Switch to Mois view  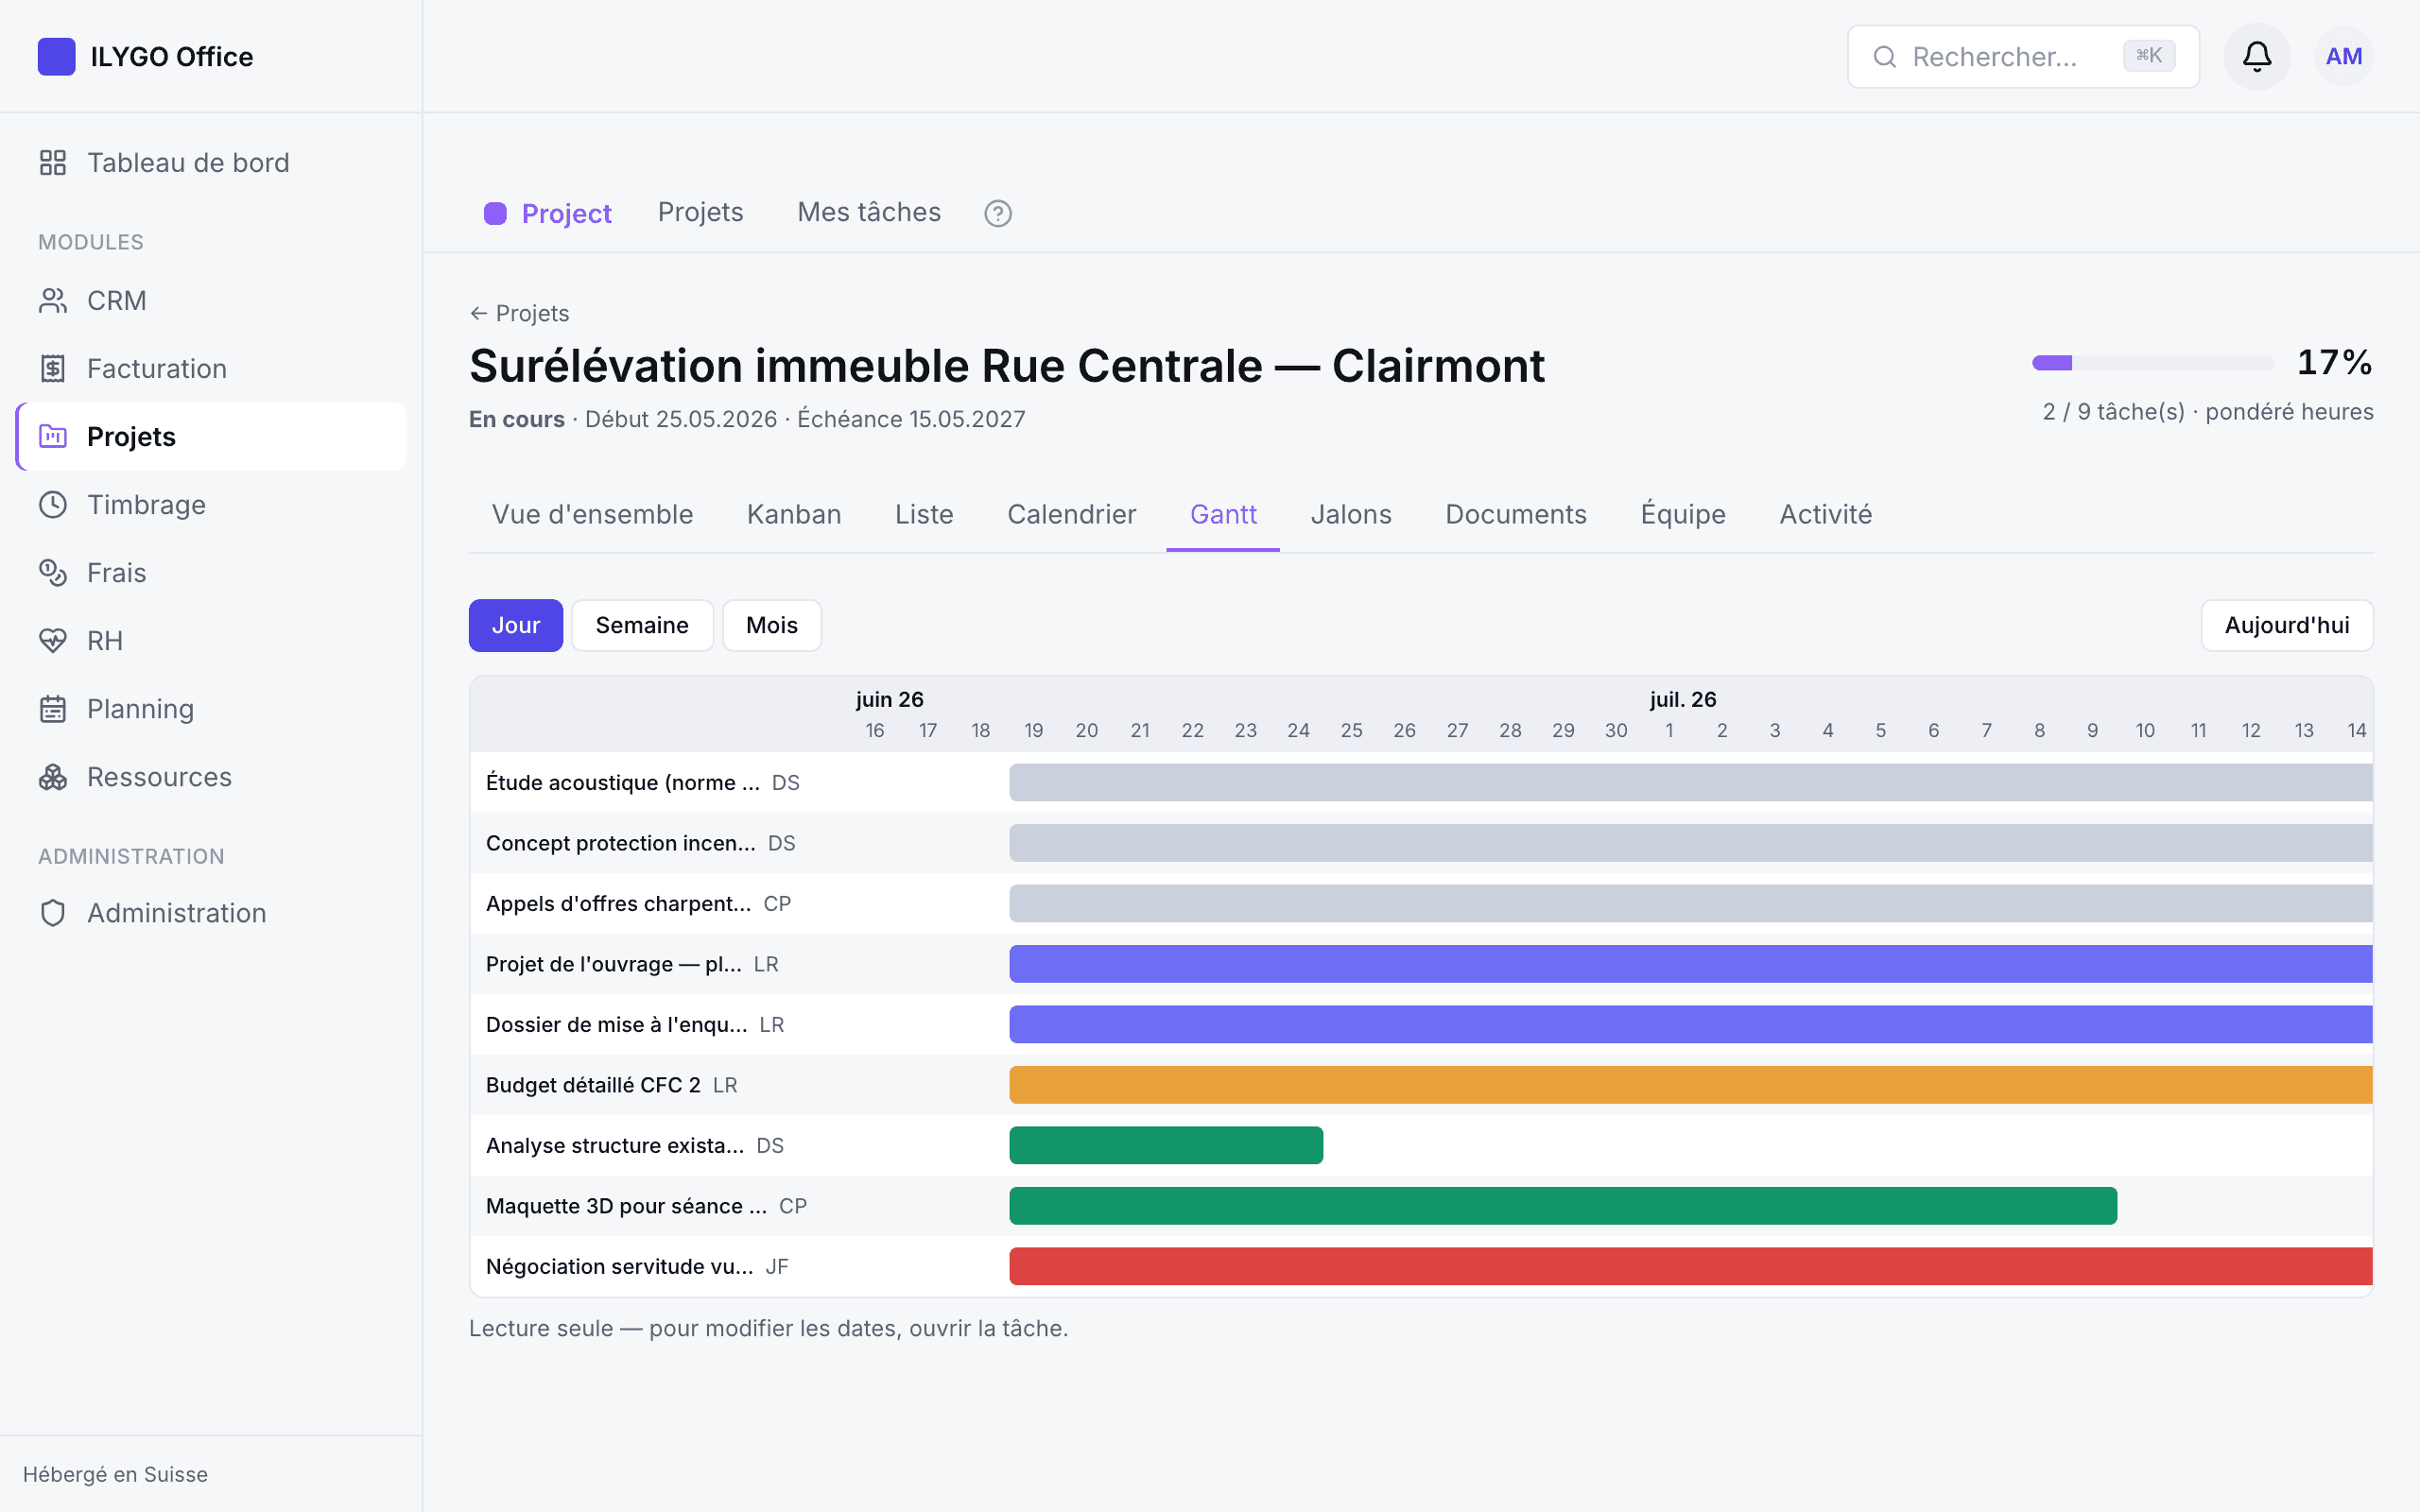[x=772, y=625]
